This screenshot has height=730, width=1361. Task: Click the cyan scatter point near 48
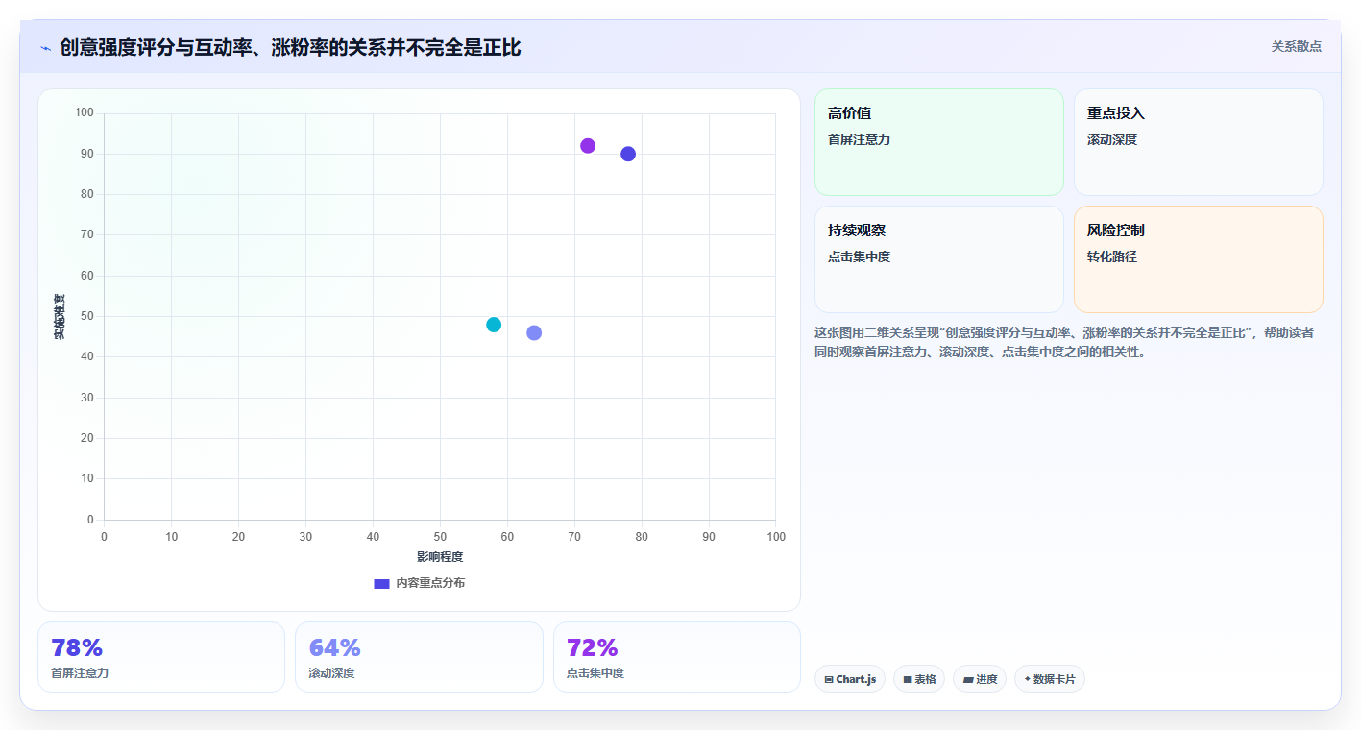point(494,325)
